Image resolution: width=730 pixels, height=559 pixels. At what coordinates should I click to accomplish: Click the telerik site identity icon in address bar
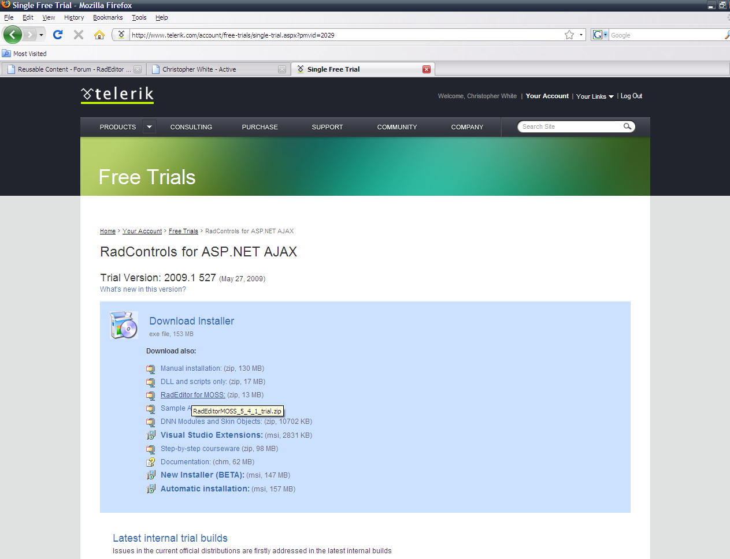coord(121,35)
